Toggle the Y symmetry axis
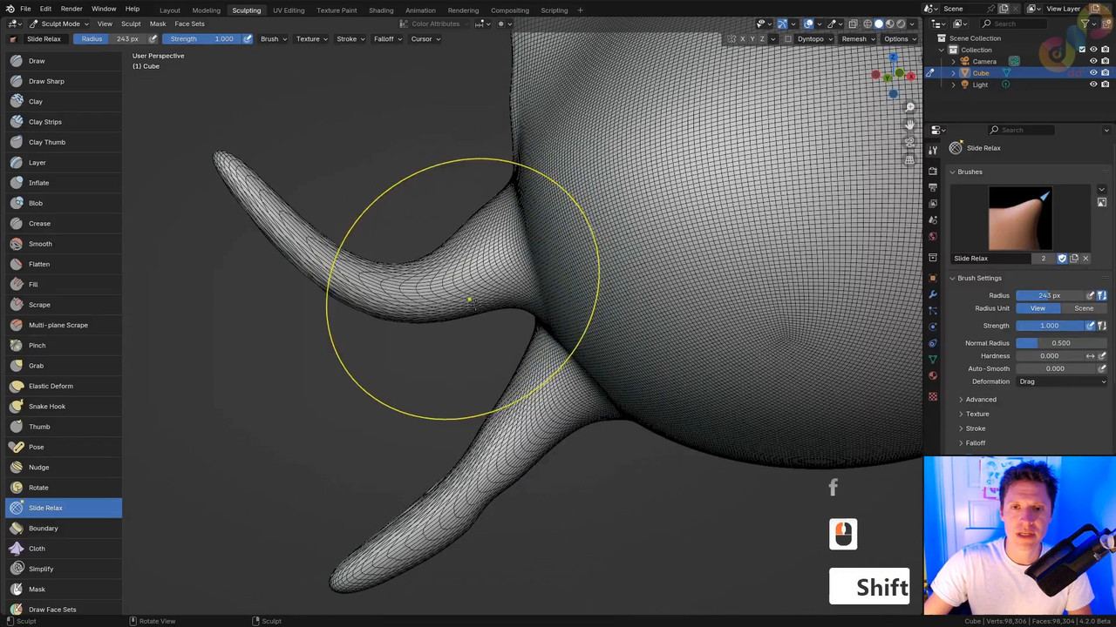The image size is (1116, 627). (x=752, y=38)
